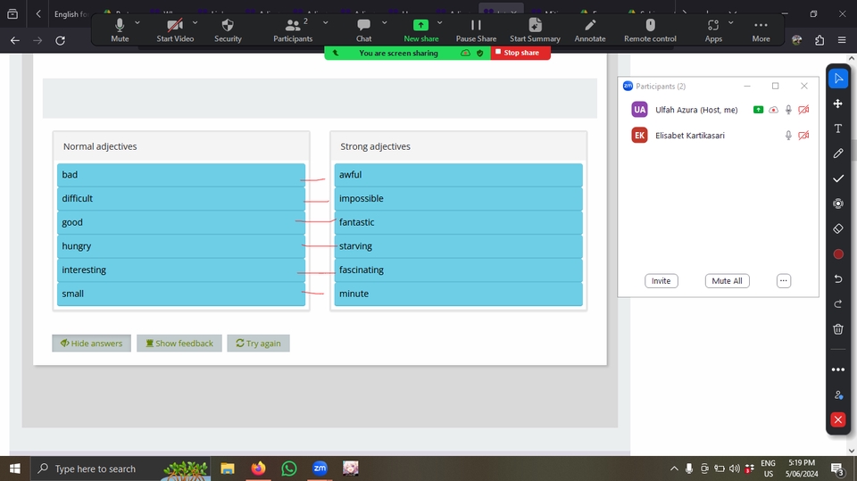The height and width of the screenshot is (481, 857).
Task: Open File Explorer from the taskbar
Action: coord(227,469)
